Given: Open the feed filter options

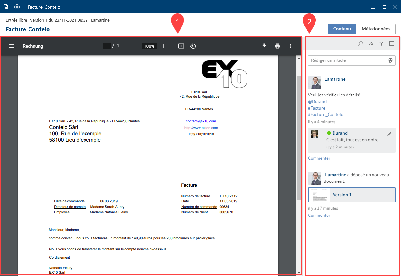Looking at the screenshot, I should (x=381, y=43).
